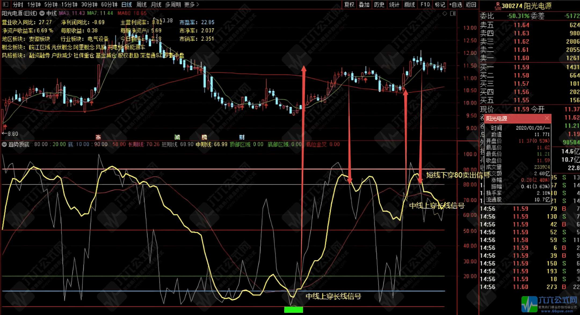The width and height of the screenshot is (580, 315).
Task: Click the 卖五 11.64 order row
Action: (530, 25)
